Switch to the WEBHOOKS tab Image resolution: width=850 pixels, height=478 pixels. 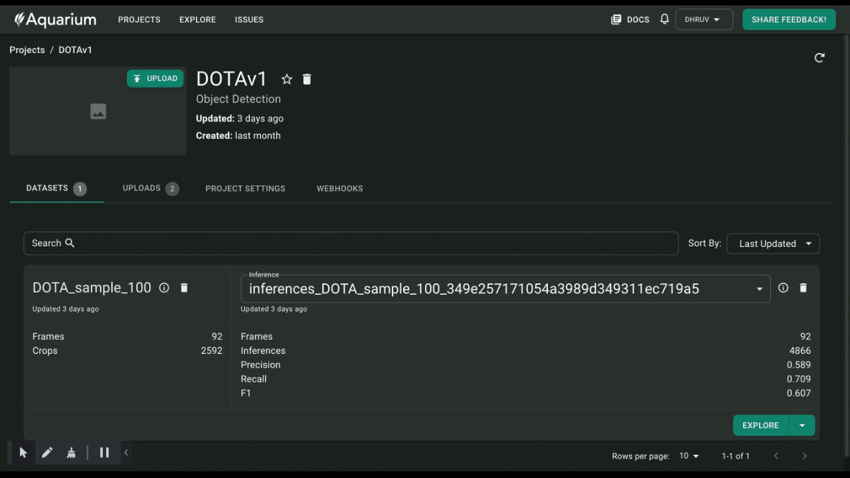coord(340,189)
